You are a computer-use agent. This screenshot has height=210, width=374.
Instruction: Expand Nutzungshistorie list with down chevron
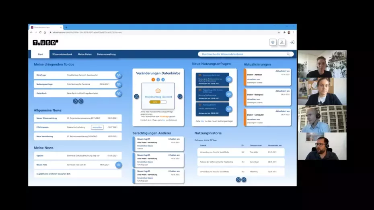click(x=244, y=179)
